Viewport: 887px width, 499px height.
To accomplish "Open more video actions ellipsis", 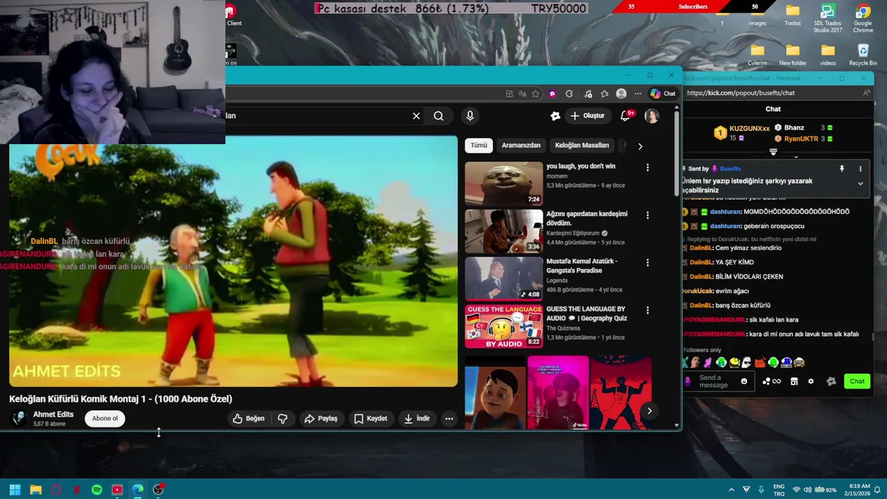I will (x=449, y=419).
